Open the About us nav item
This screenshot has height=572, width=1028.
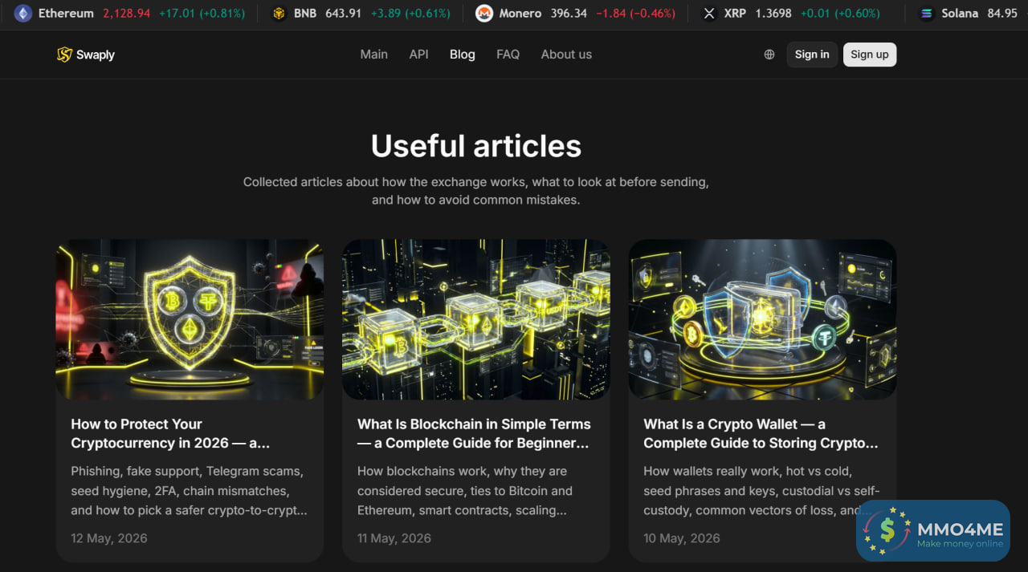[x=566, y=55]
